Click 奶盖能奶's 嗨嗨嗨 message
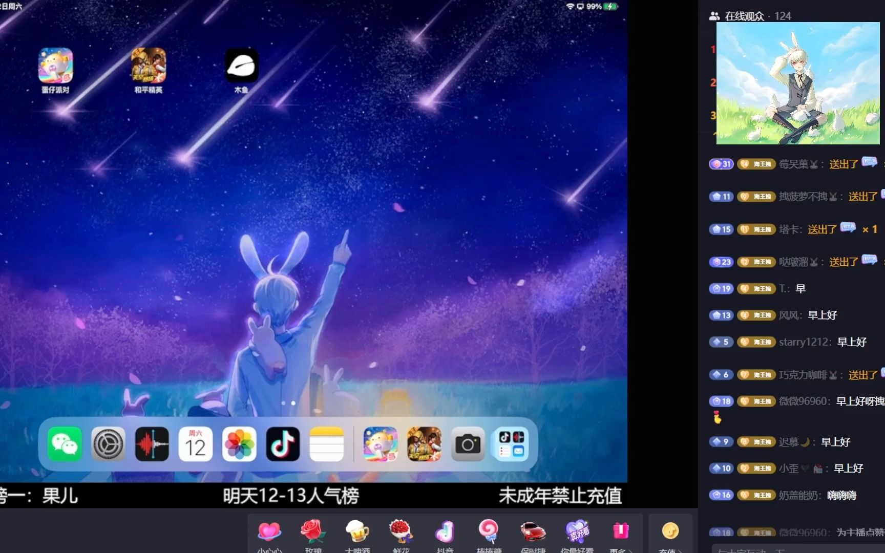The width and height of the screenshot is (885, 553). click(x=842, y=495)
